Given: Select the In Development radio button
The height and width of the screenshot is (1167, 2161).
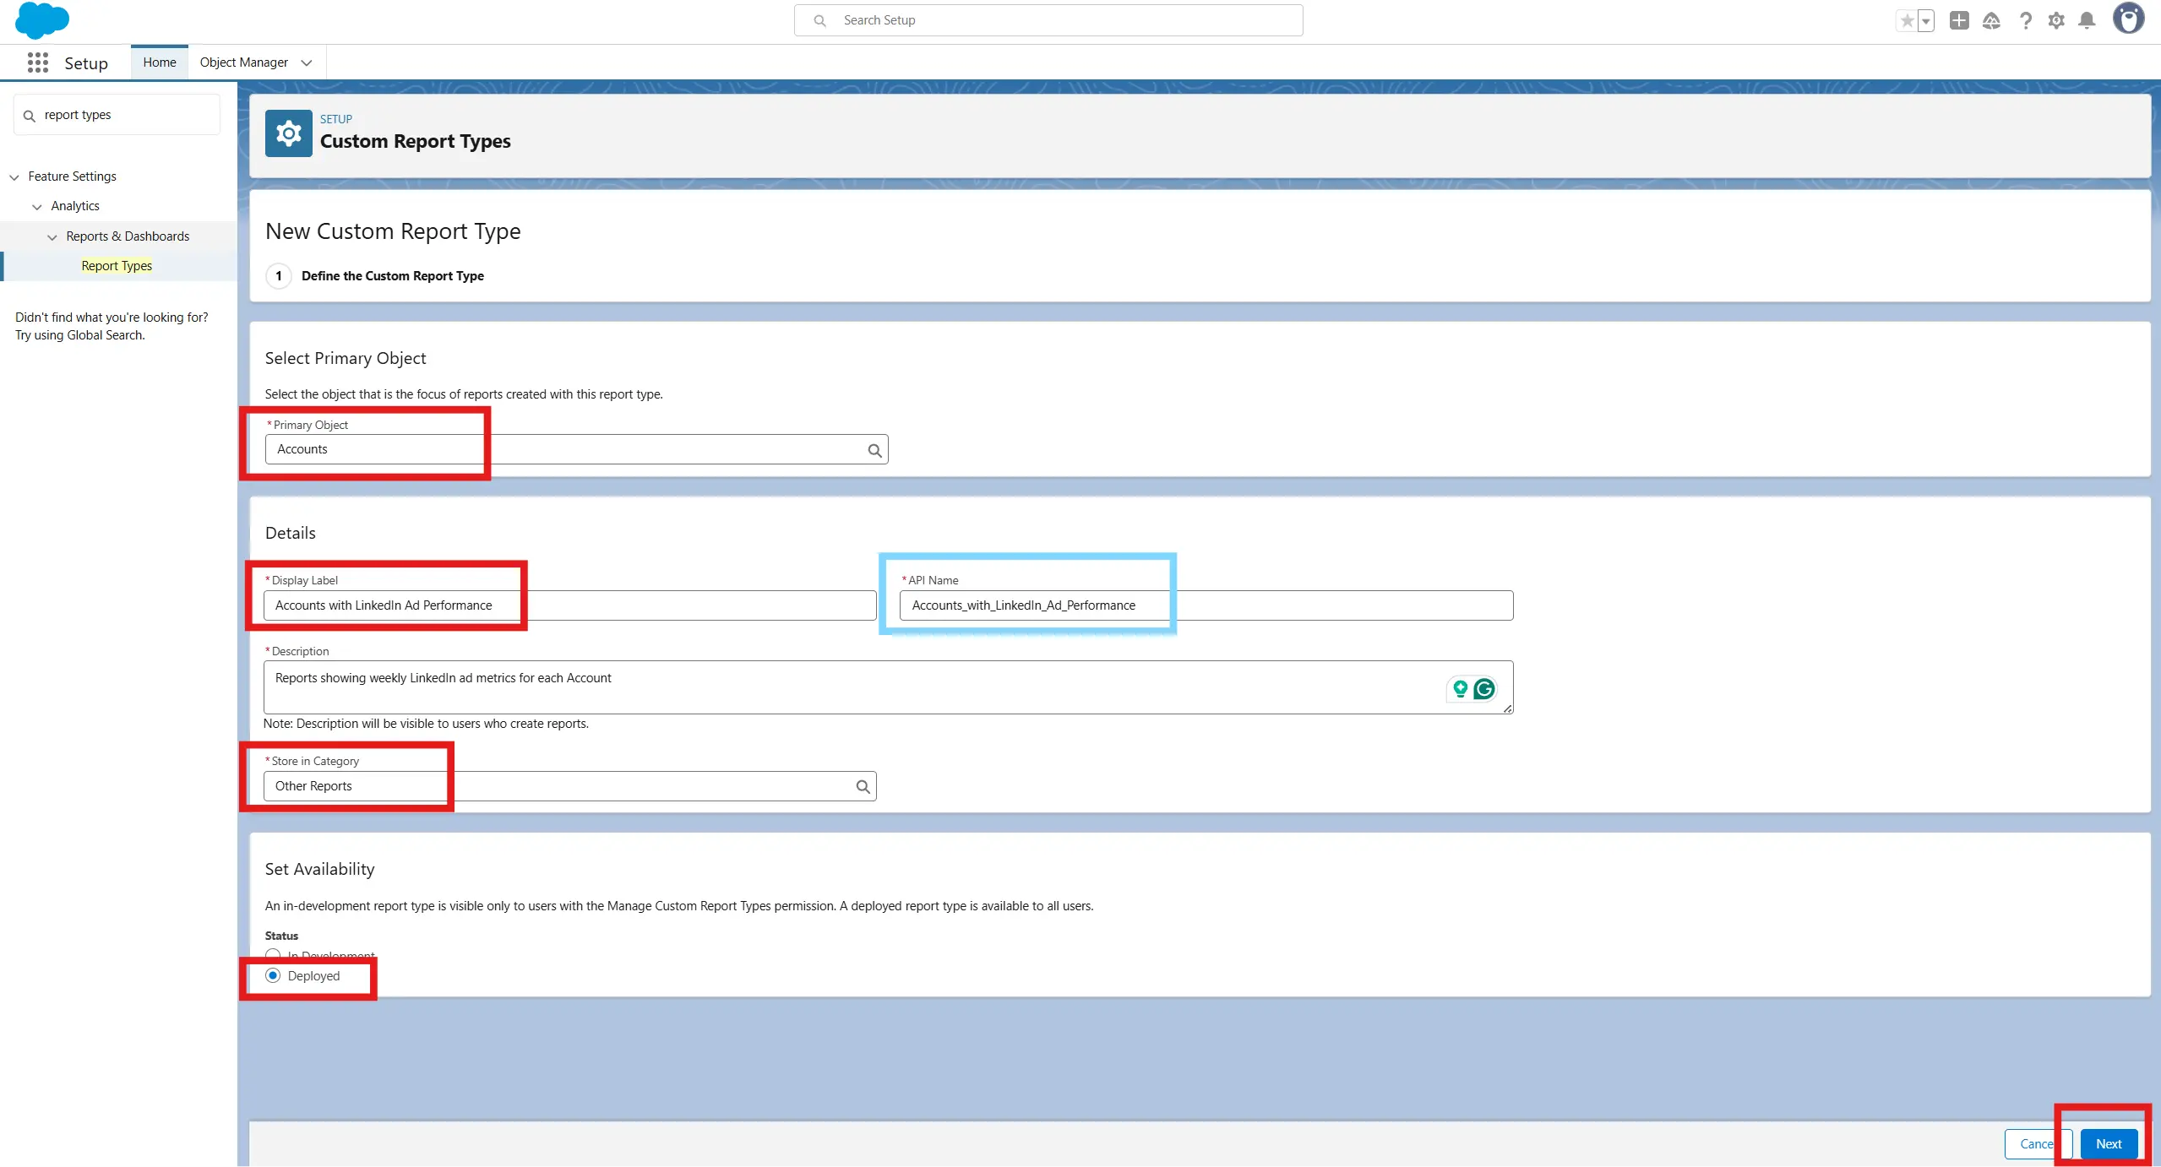Looking at the screenshot, I should pyautogui.click(x=273, y=954).
